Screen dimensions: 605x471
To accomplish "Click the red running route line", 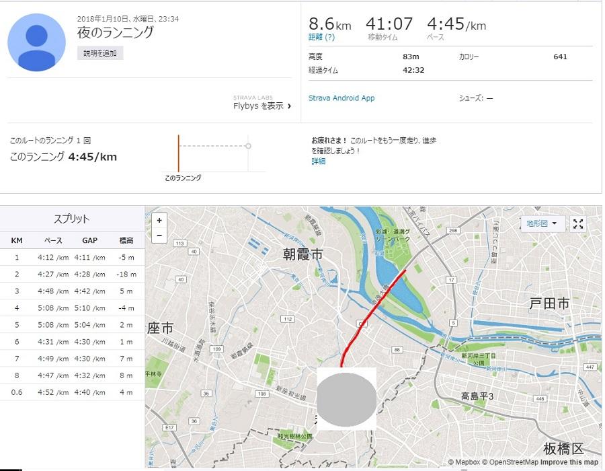I will (x=376, y=306).
